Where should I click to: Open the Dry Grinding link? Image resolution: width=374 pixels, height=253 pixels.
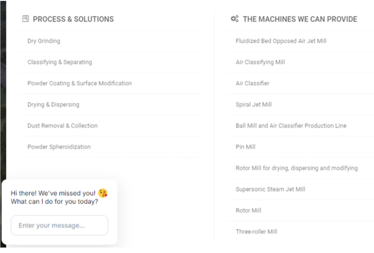click(44, 41)
